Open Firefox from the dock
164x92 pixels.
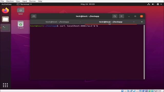5,10
